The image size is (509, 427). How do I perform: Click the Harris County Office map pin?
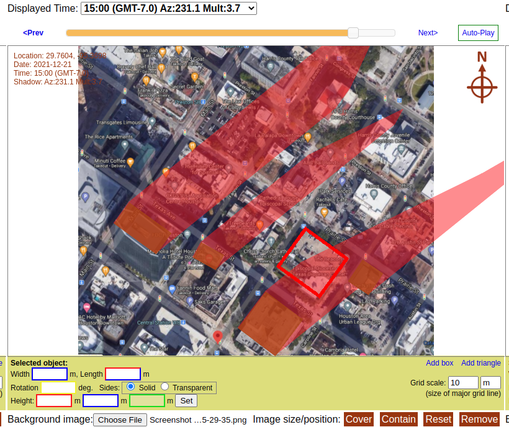(374, 193)
